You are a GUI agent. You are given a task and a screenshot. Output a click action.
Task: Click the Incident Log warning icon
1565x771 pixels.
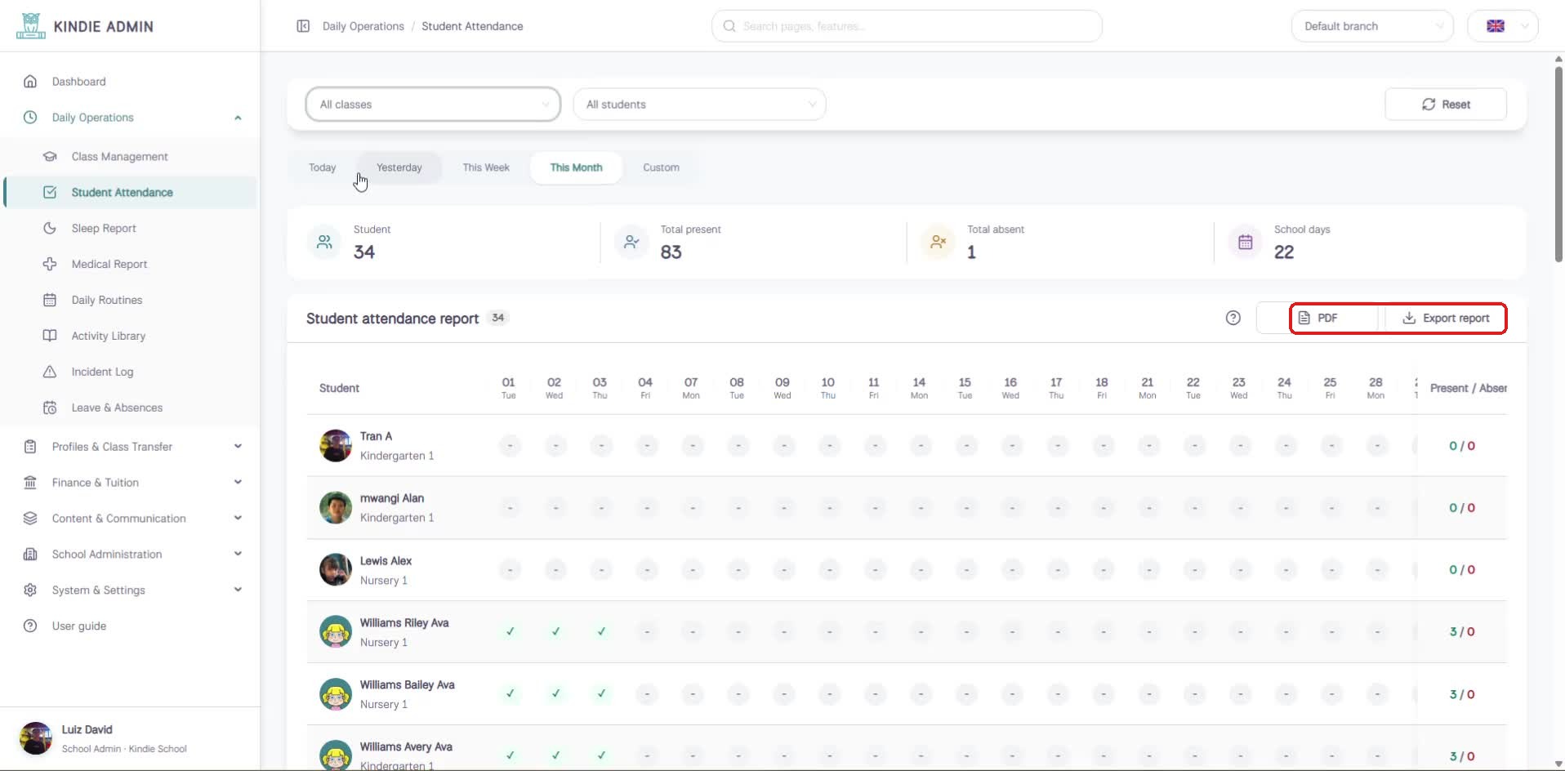click(50, 372)
